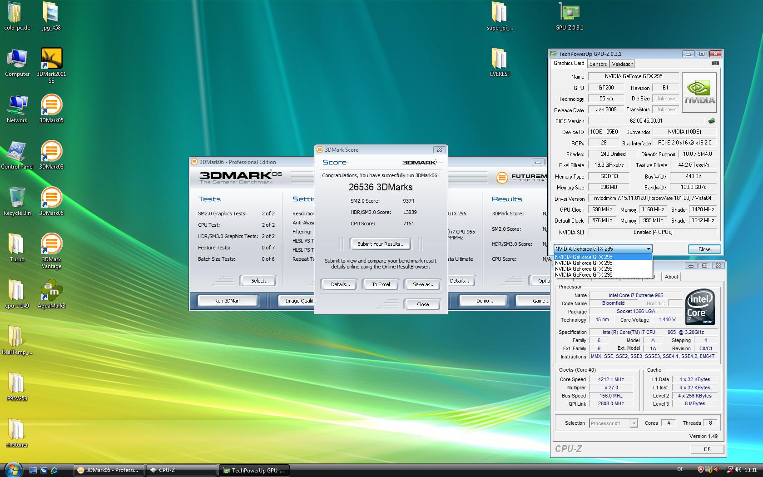Open the rivatuner folder
The width and height of the screenshot is (763, 477).
(17, 433)
